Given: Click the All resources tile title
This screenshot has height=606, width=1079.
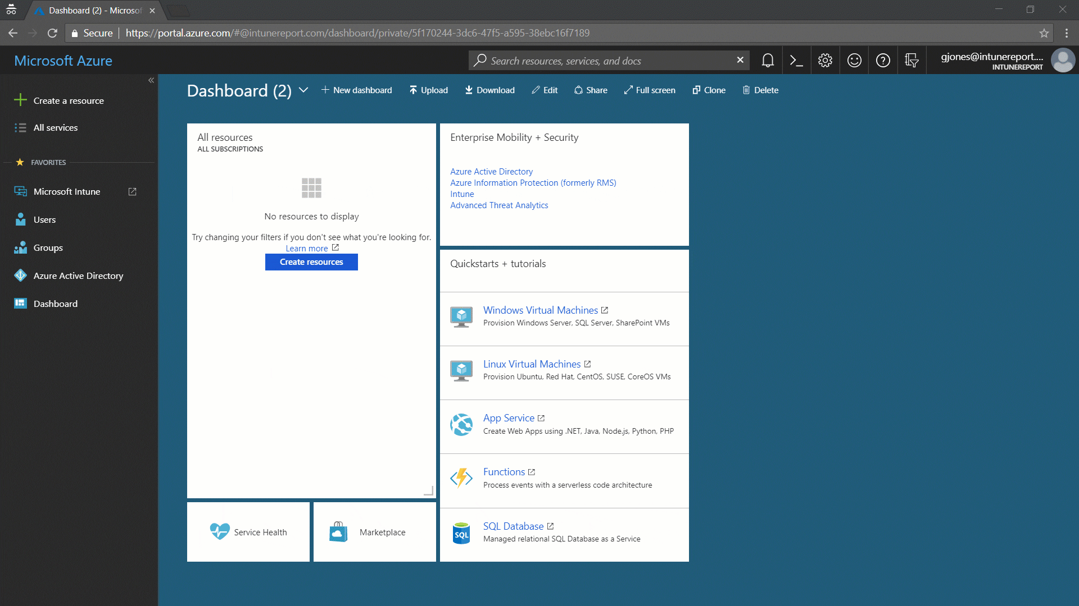Looking at the screenshot, I should coord(225,137).
